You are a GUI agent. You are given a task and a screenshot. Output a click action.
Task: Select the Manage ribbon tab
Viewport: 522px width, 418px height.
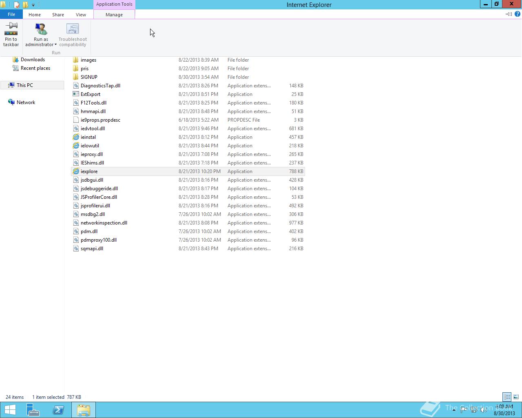point(114,14)
